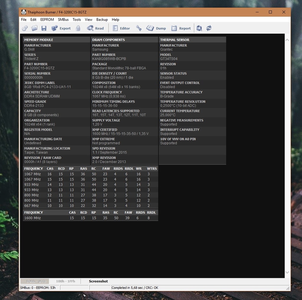Image resolution: width=302 pixels, height=300 pixels.
Task: Click the temperature accuracy value B-Grade
Action: click(x=167, y=96)
